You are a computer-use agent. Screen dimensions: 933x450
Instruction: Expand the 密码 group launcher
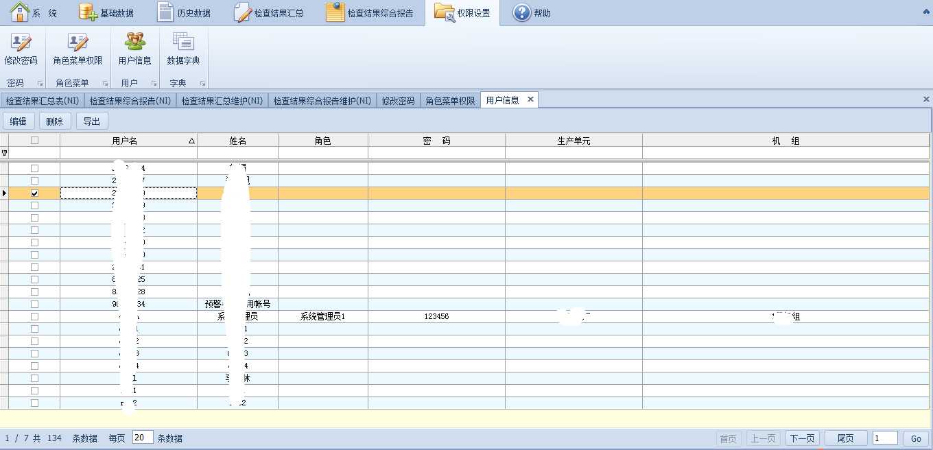click(x=40, y=84)
